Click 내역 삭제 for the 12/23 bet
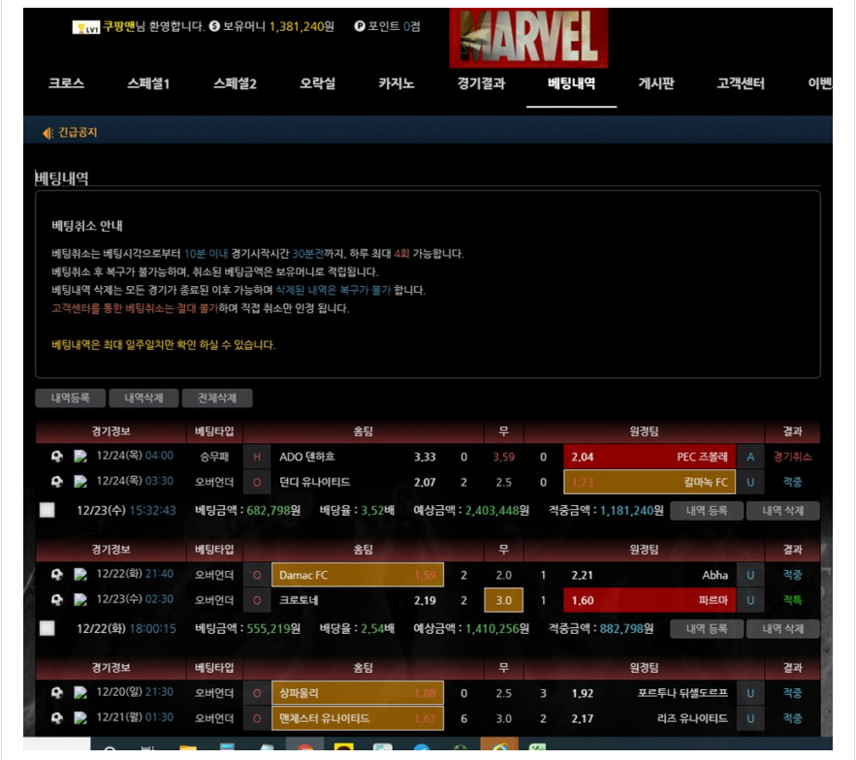 (x=782, y=511)
